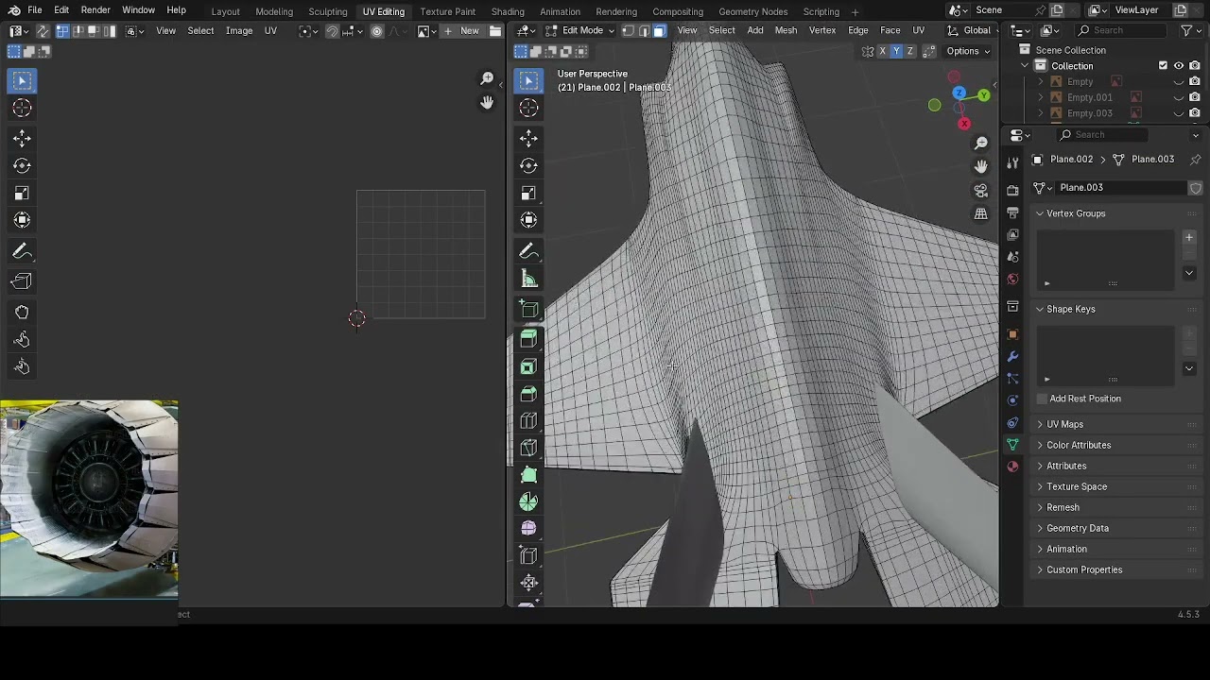Select the Move tool in UV editor
Image resolution: width=1210 pixels, height=680 pixels.
click(22, 139)
